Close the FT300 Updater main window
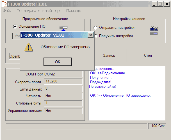Screen dimensions: 171x140 click(x=167, y=4)
